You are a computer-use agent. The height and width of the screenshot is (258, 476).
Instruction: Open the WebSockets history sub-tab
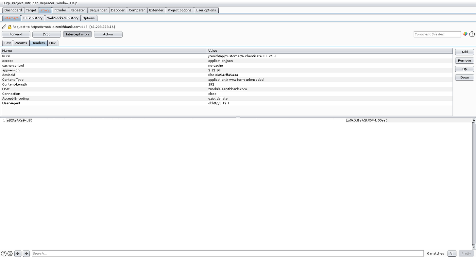pyautogui.click(x=63, y=18)
